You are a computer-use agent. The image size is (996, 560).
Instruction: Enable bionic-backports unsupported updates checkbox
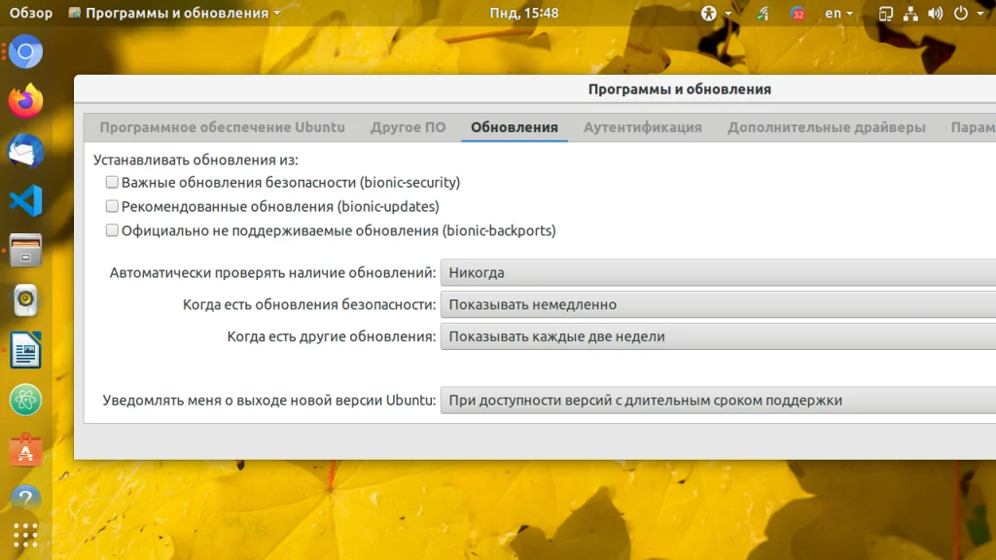pyautogui.click(x=112, y=230)
